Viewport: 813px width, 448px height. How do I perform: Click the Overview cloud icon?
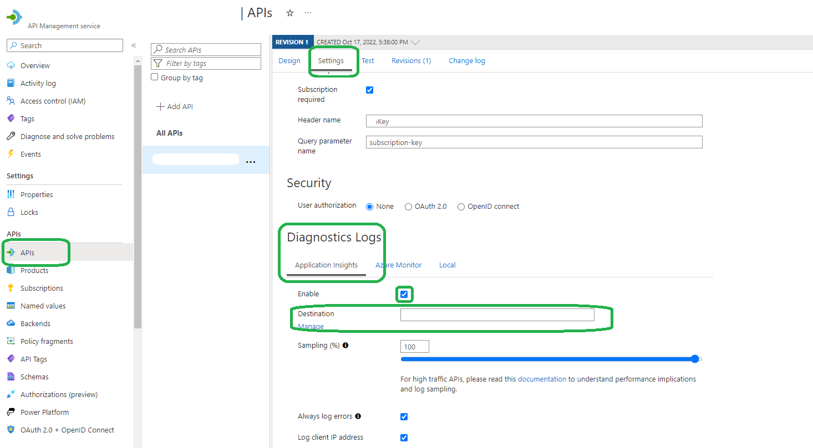(11, 65)
